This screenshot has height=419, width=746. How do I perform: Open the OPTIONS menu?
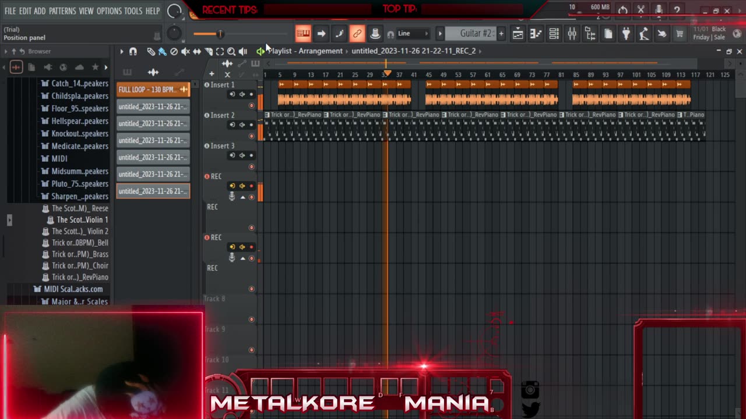pyautogui.click(x=109, y=11)
